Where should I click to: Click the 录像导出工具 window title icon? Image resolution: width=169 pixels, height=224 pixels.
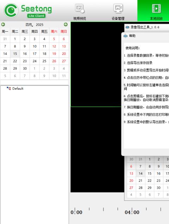point(127,27)
